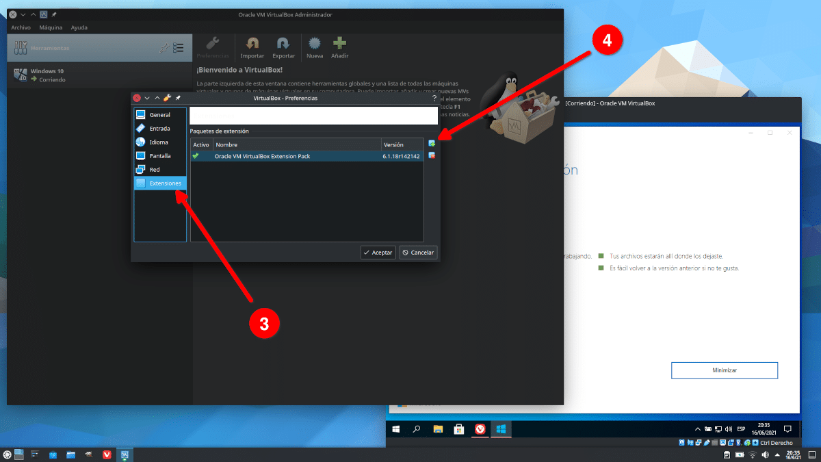This screenshot has width=821, height=462.
Task: Open Entrada preferences section
Action: [160, 129]
